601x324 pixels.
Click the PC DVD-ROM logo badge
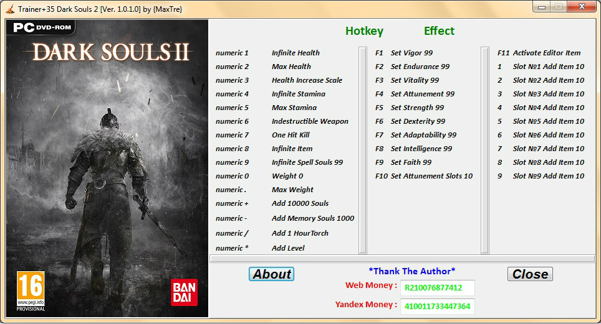[x=41, y=27]
